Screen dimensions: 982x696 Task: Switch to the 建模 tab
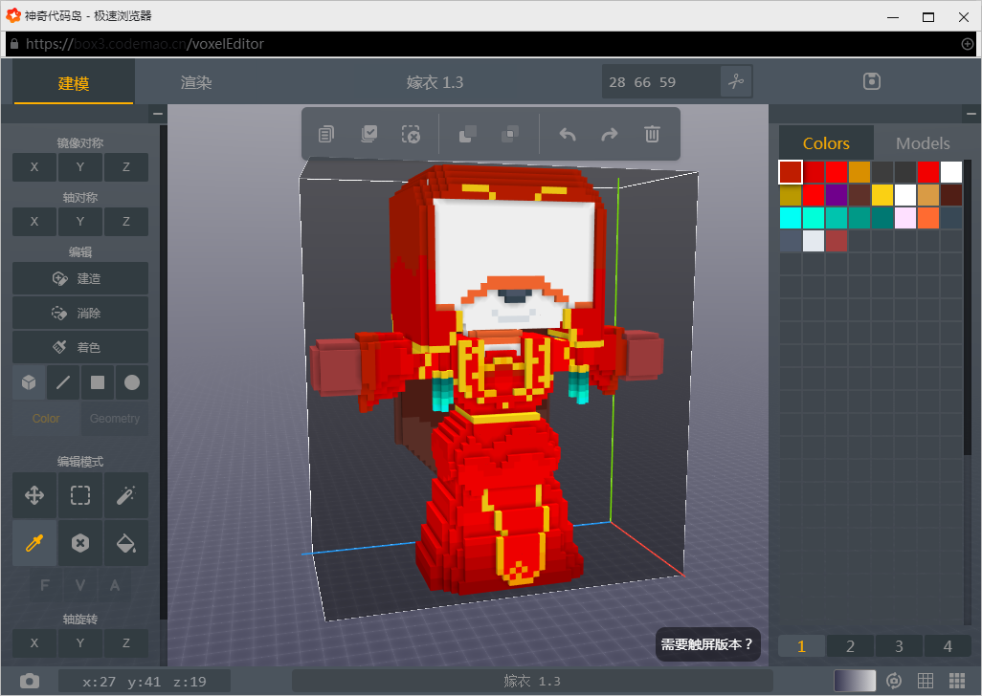[74, 82]
